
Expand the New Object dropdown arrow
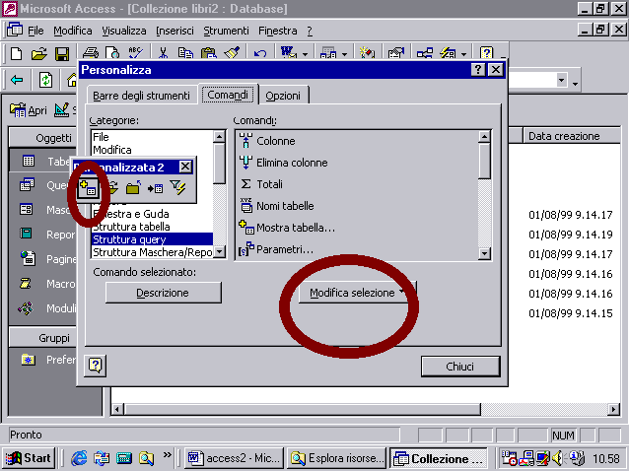(464, 54)
